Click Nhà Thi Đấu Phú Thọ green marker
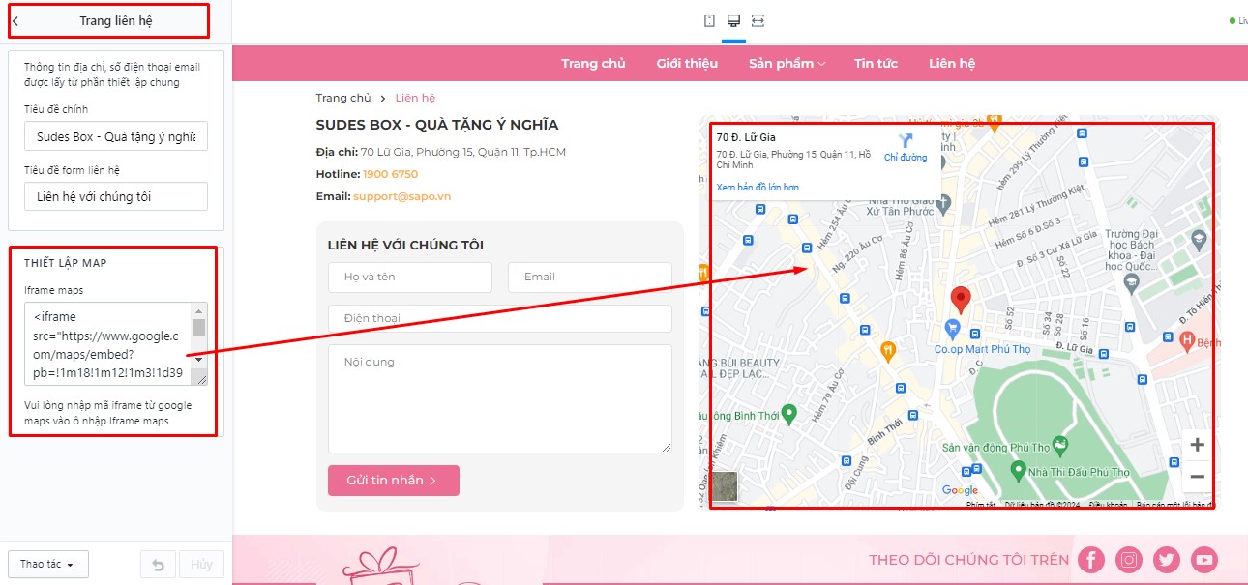This screenshot has width=1248, height=585. point(1018,471)
